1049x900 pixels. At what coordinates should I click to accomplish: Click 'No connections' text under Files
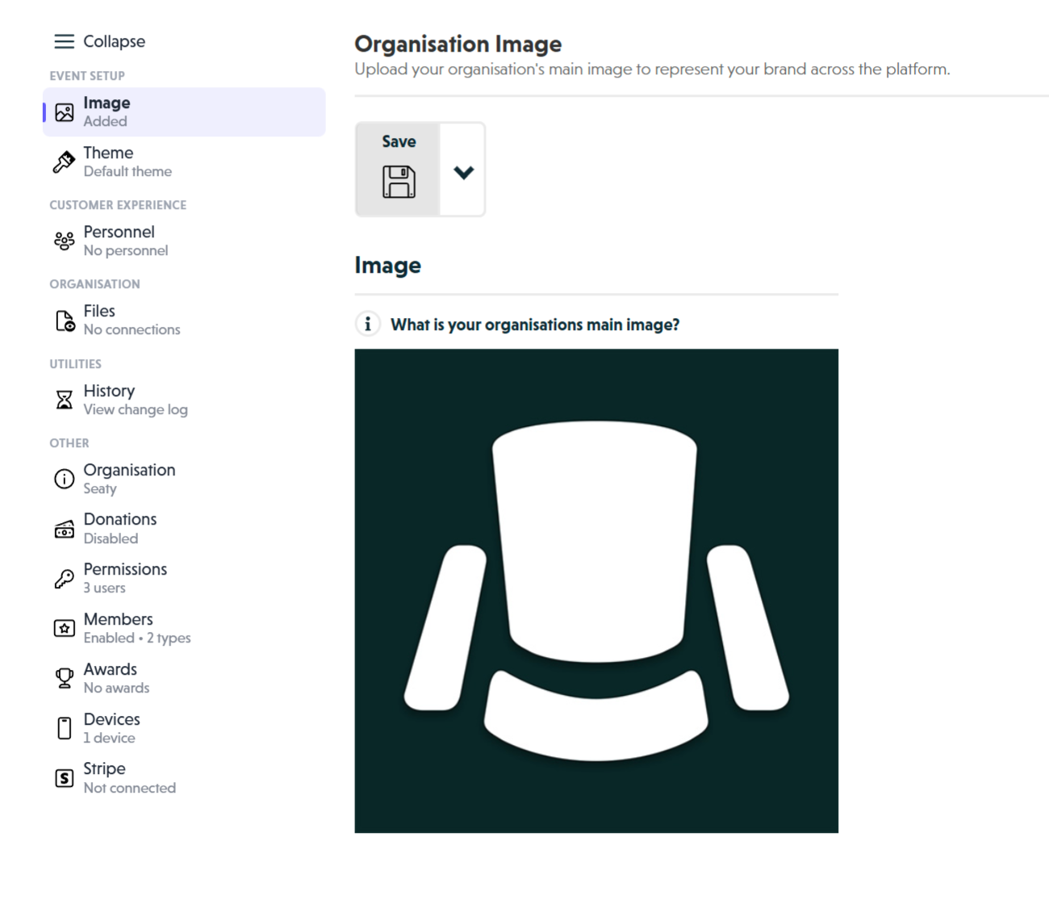click(x=132, y=329)
